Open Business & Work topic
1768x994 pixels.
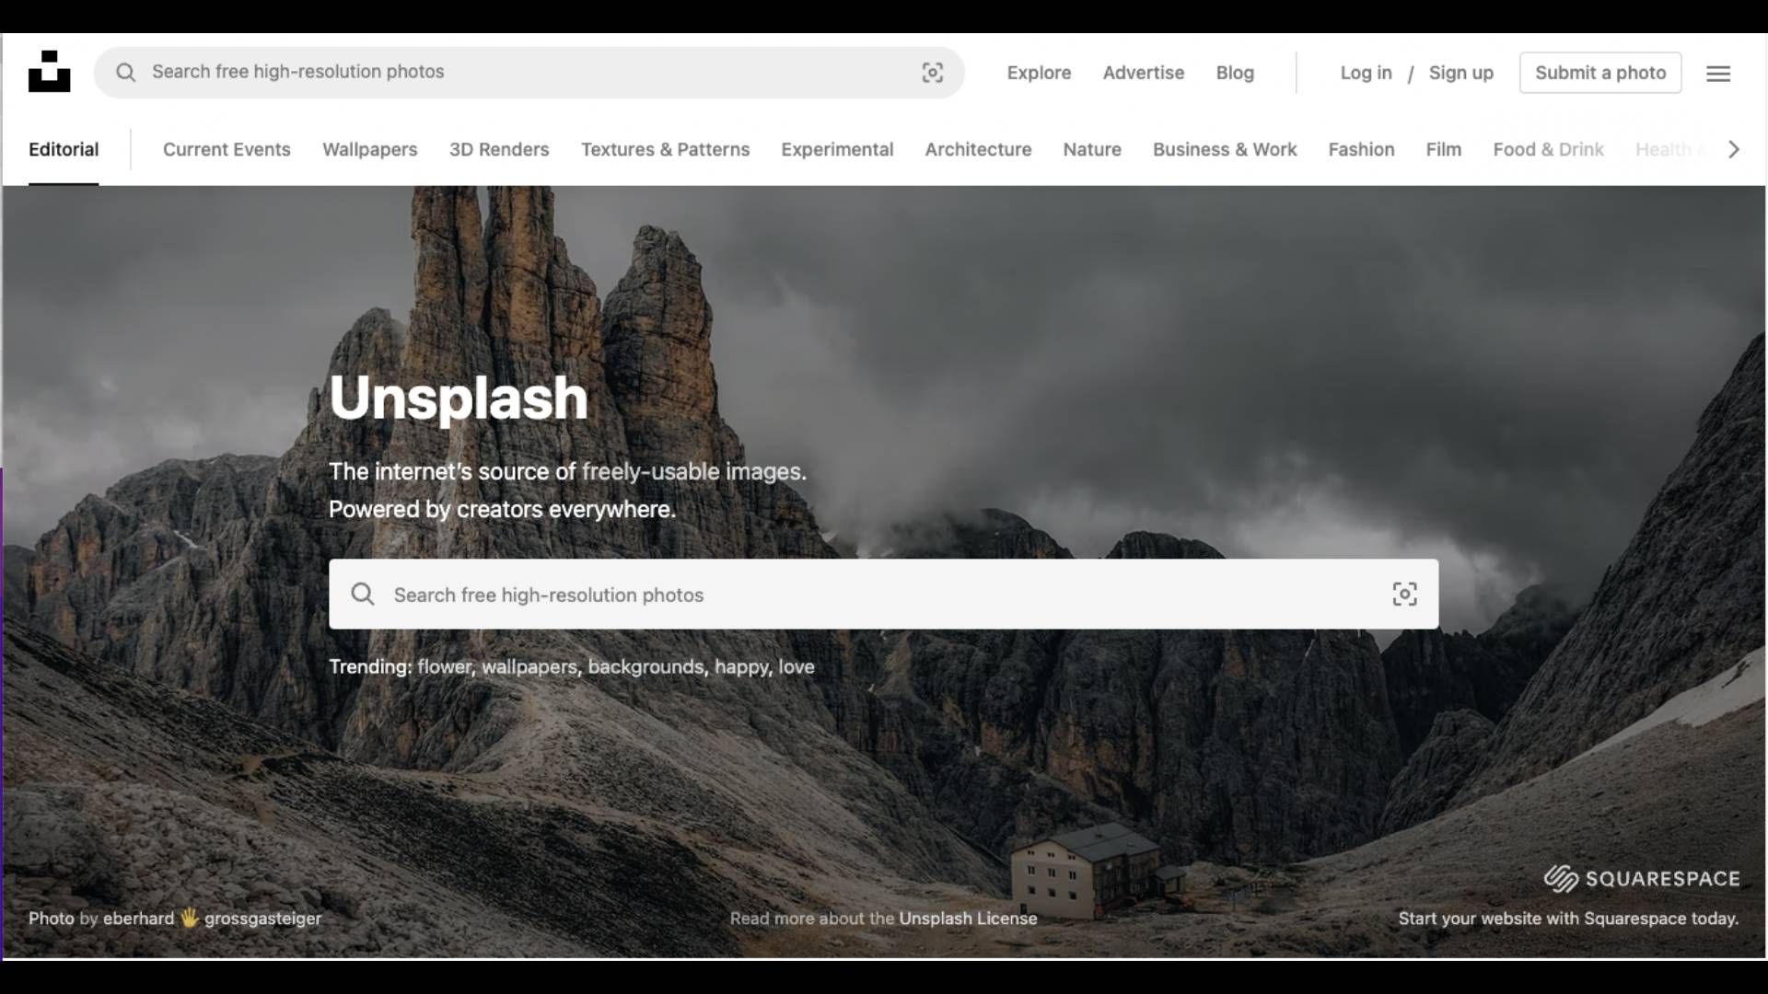[1225, 149]
